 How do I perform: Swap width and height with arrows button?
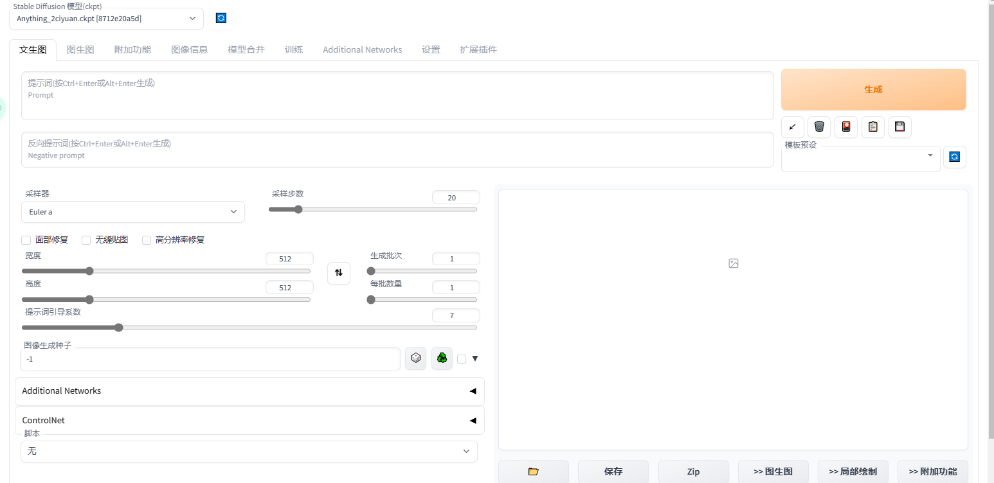tap(339, 273)
